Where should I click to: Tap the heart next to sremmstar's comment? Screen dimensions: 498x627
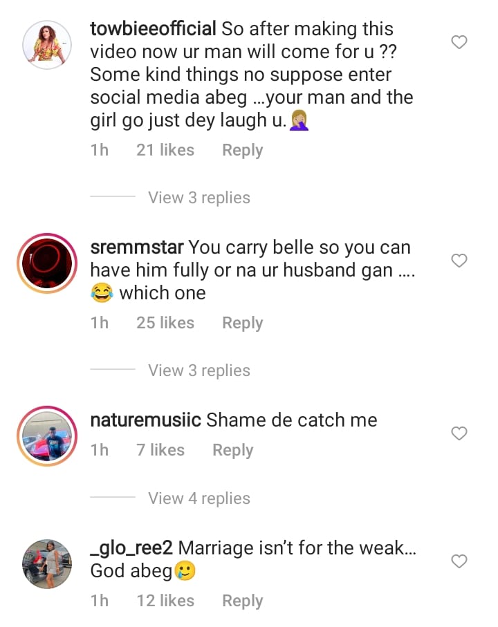(x=459, y=261)
